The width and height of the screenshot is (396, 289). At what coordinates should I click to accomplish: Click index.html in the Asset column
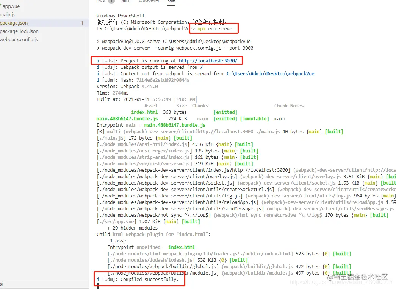click(x=144, y=112)
